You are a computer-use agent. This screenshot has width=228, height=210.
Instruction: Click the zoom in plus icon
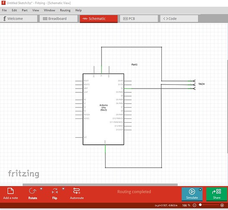[222, 205]
